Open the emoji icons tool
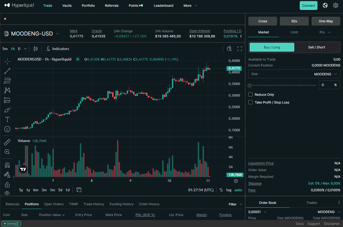 [7, 129]
